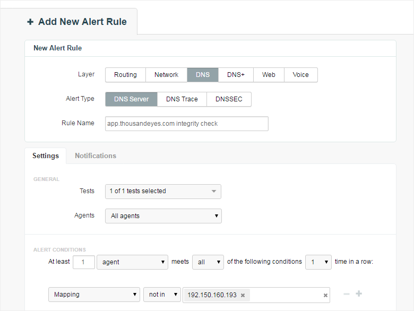Click the minus icon to remove condition
The image size is (414, 311).
[347, 294]
